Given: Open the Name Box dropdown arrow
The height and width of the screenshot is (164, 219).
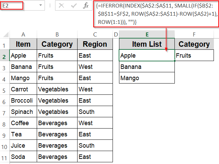Looking at the screenshot, I should click(x=40, y=5).
